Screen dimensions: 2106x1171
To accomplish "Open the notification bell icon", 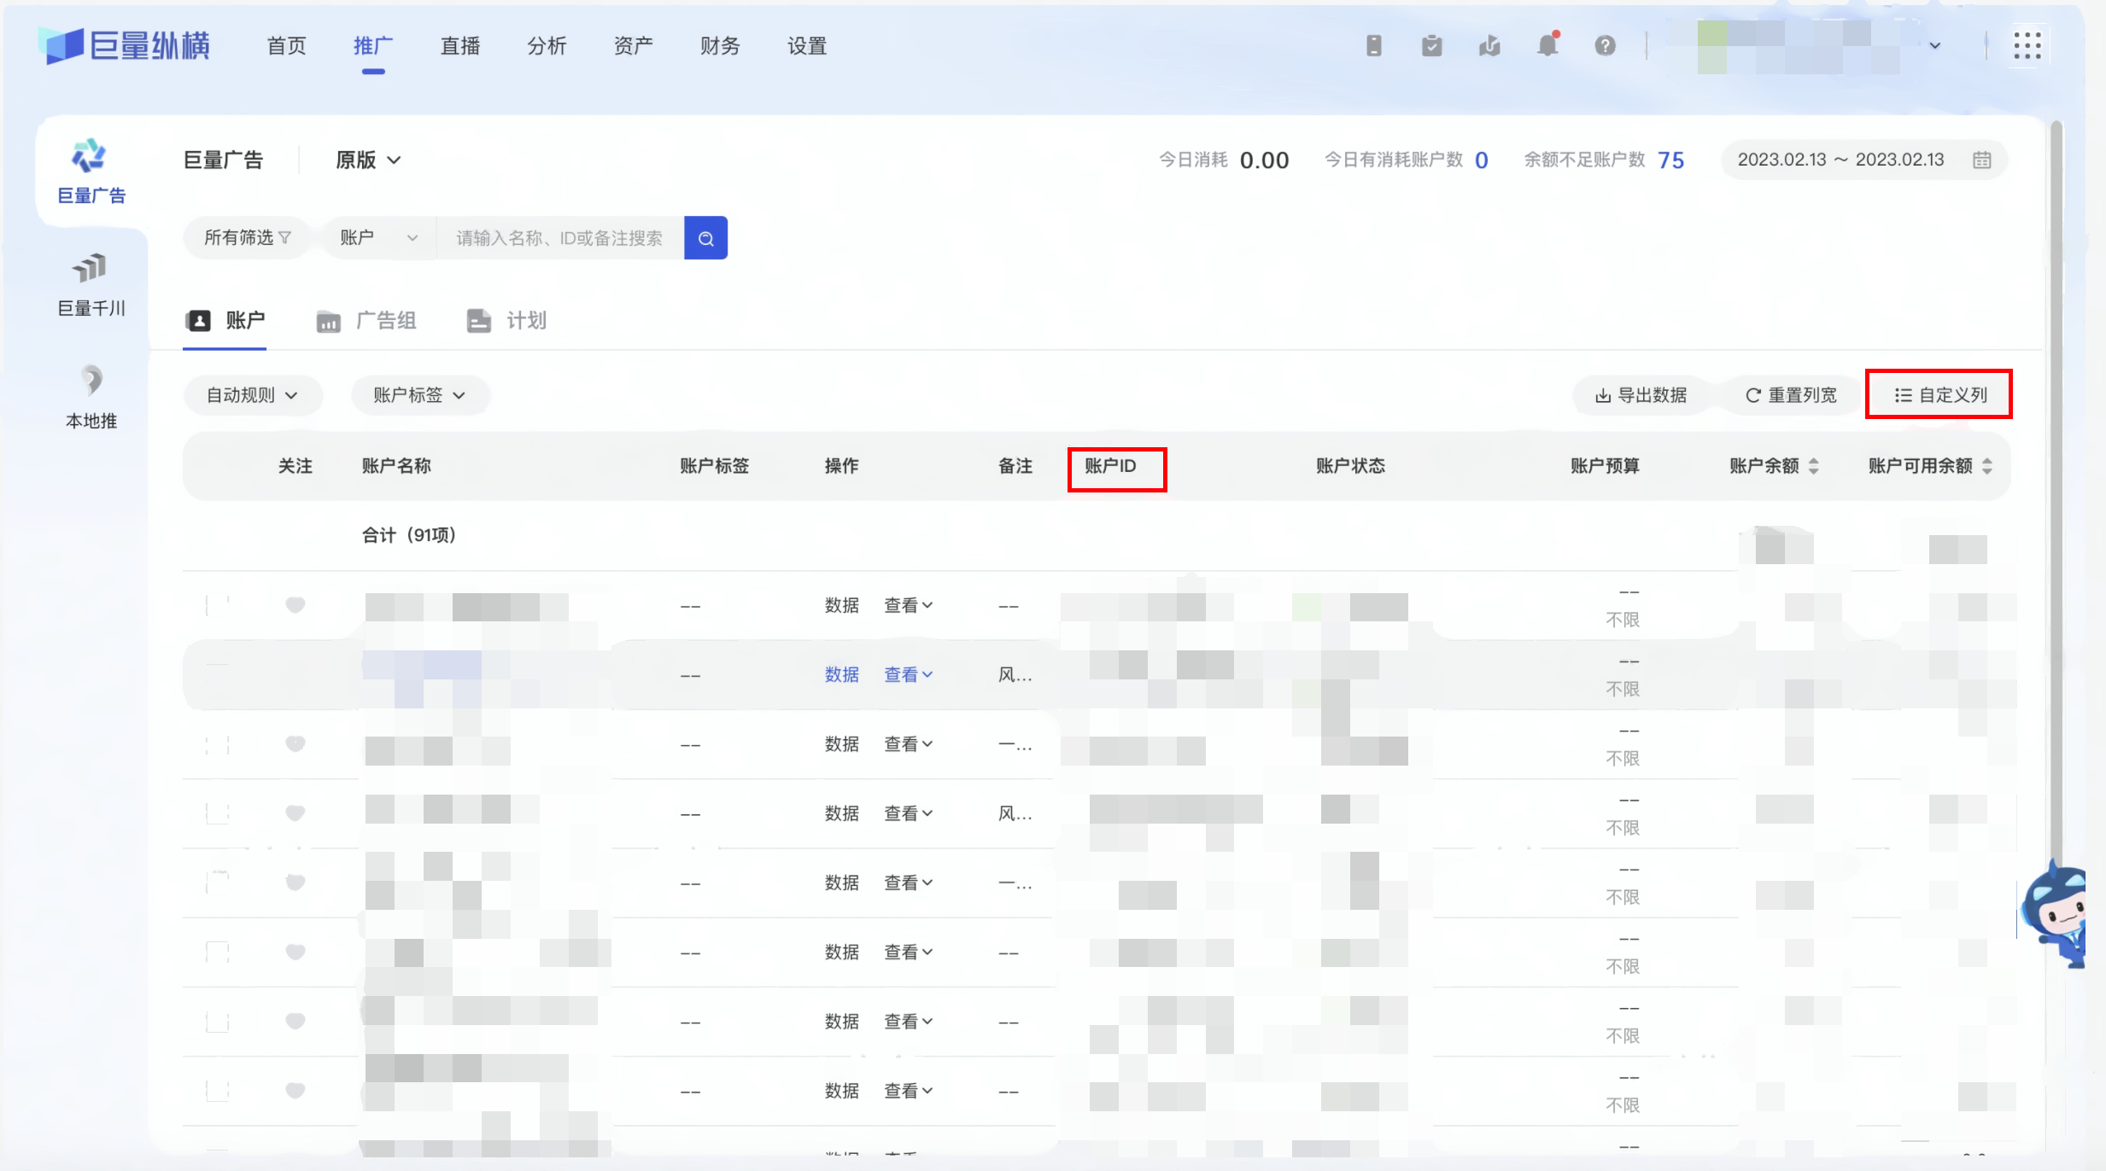I will click(1547, 45).
